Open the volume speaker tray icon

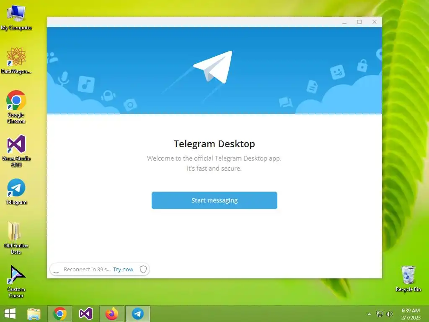(x=390, y=314)
